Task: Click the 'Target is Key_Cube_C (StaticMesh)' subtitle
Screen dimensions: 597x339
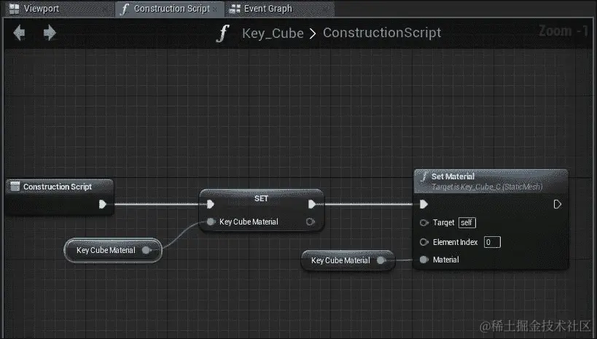Action: [x=487, y=187]
